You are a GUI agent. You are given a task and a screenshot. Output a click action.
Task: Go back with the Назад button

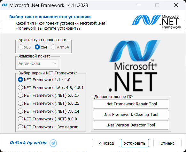106,143
